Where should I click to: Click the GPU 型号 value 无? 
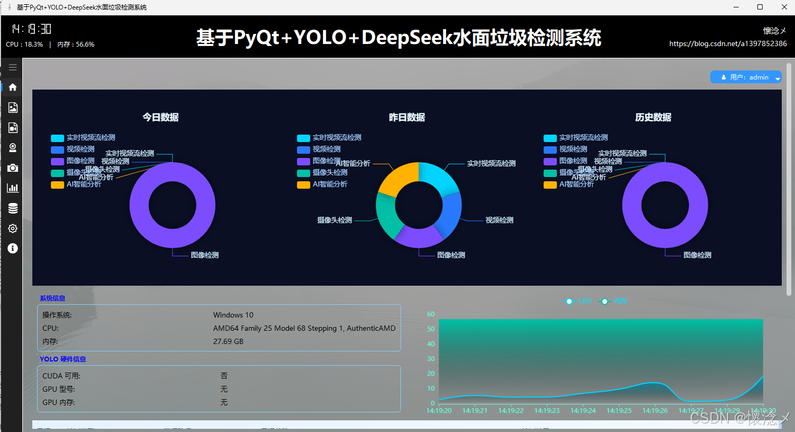[x=224, y=389]
